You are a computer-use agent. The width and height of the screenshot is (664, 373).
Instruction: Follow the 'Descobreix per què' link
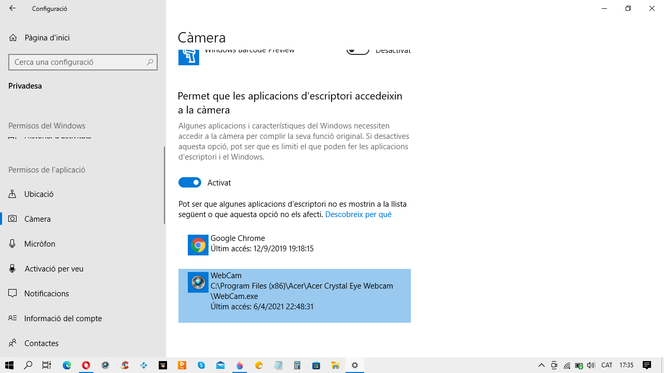pos(358,214)
